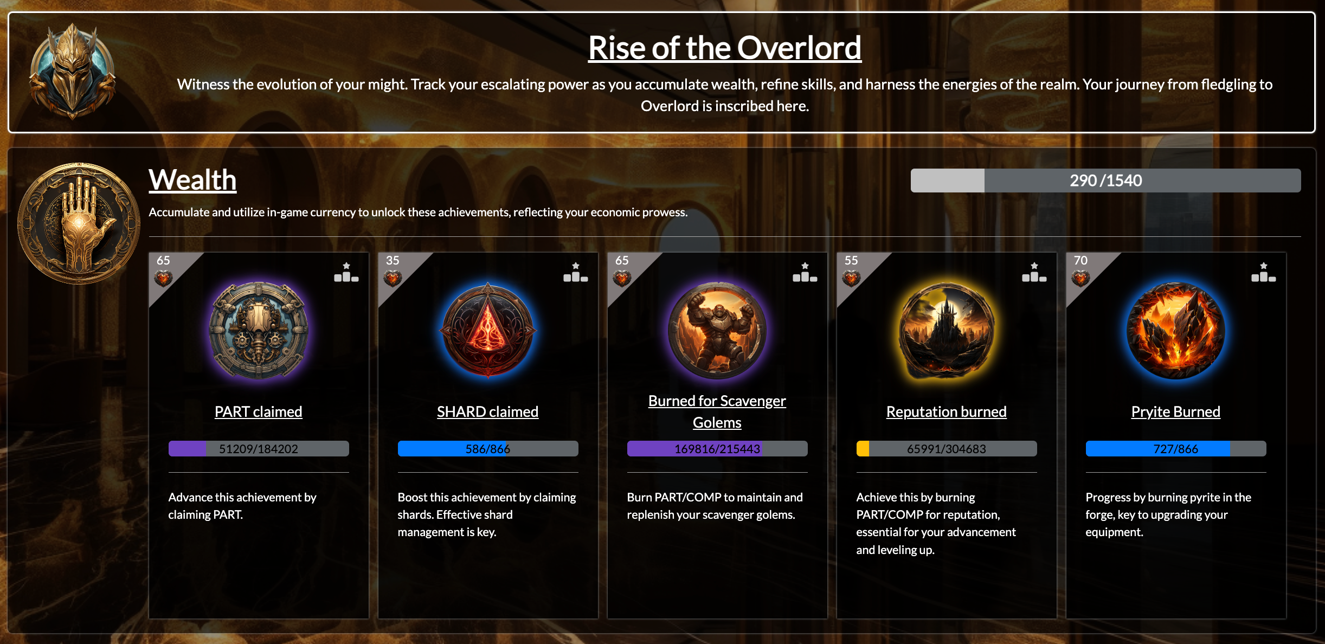This screenshot has height=644, width=1325.
Task: Open the Rise of the Overlord title link
Action: click(725, 48)
